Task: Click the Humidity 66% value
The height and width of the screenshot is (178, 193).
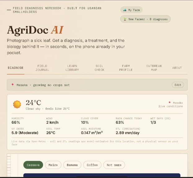Action: (x=16, y=122)
